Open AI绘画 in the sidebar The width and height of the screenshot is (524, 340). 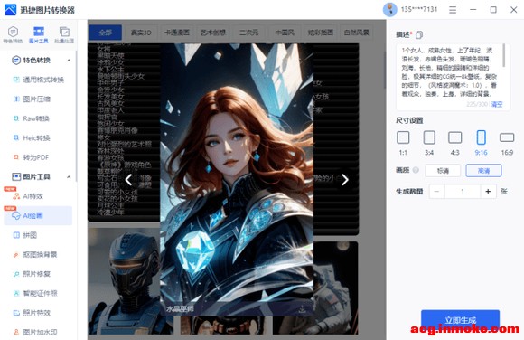click(x=38, y=215)
